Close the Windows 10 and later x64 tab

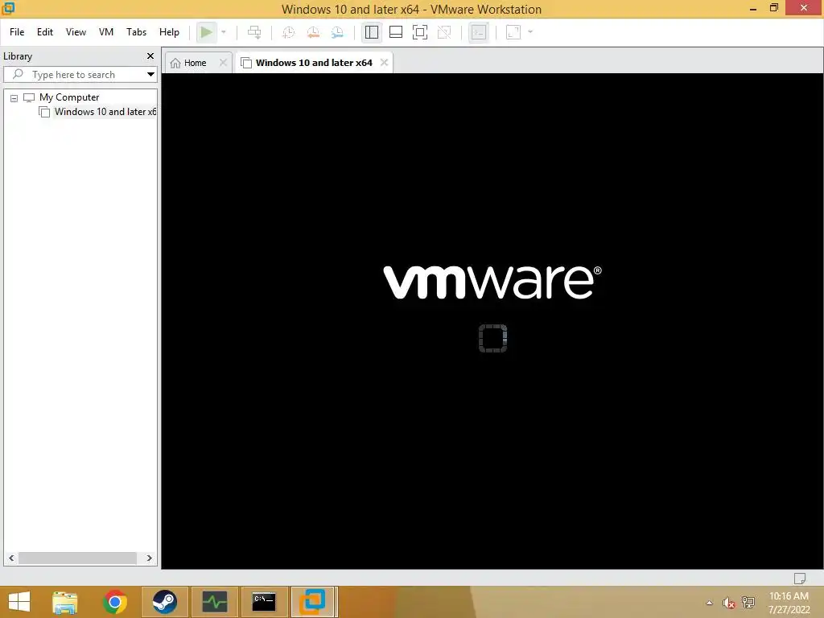pyautogui.click(x=384, y=63)
